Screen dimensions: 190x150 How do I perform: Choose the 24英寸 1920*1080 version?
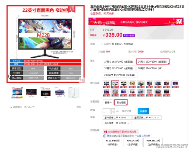(x=153, y=62)
